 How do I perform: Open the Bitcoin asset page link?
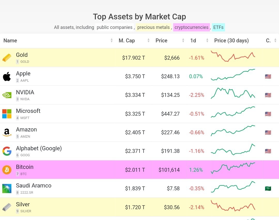click(25, 167)
